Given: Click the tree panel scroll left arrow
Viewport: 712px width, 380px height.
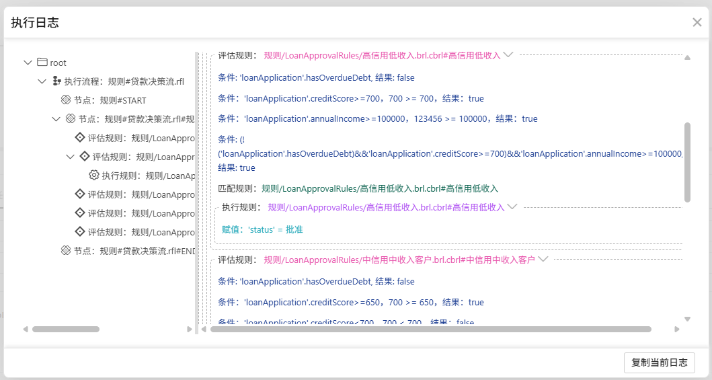Looking at the screenshot, I should [x=26, y=329].
